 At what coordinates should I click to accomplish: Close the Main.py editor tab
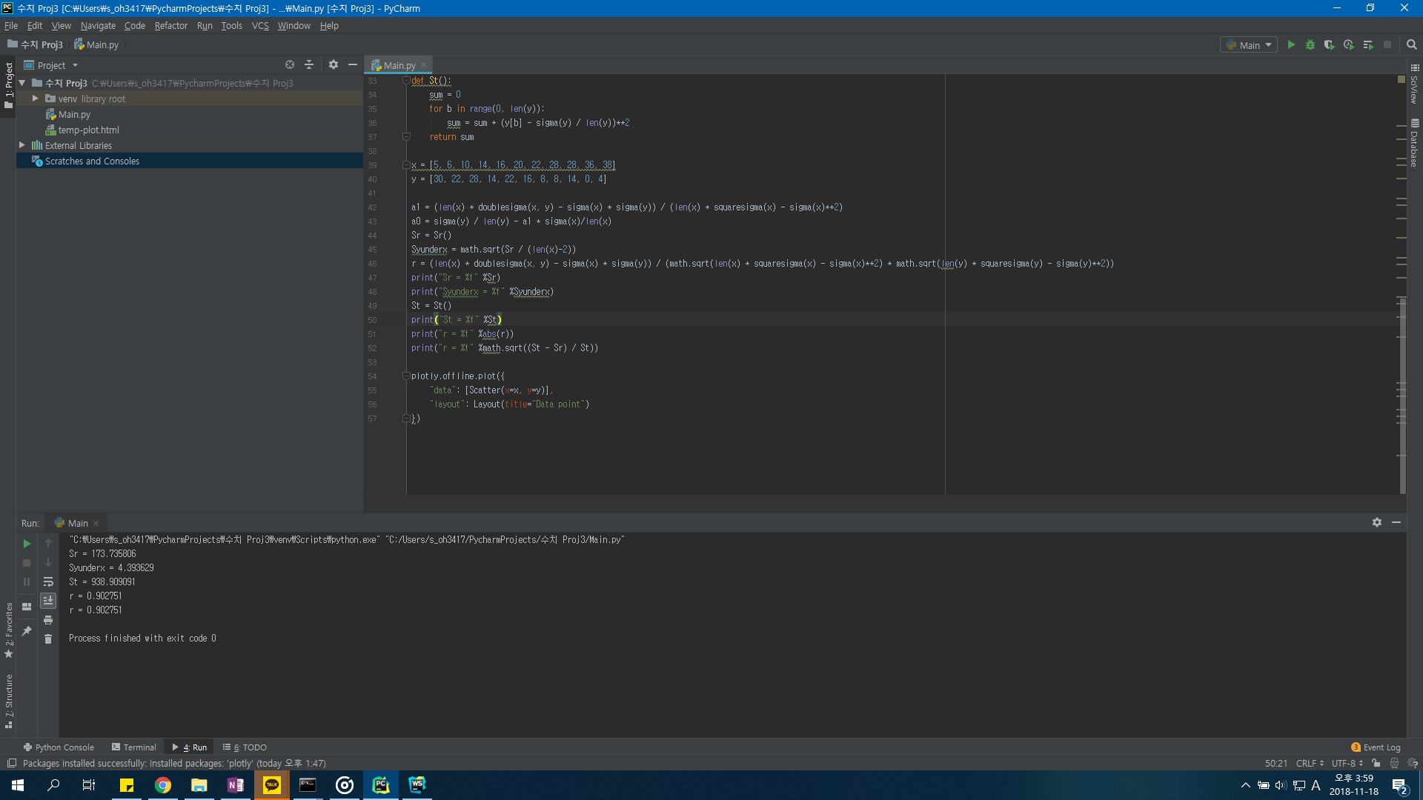click(424, 66)
